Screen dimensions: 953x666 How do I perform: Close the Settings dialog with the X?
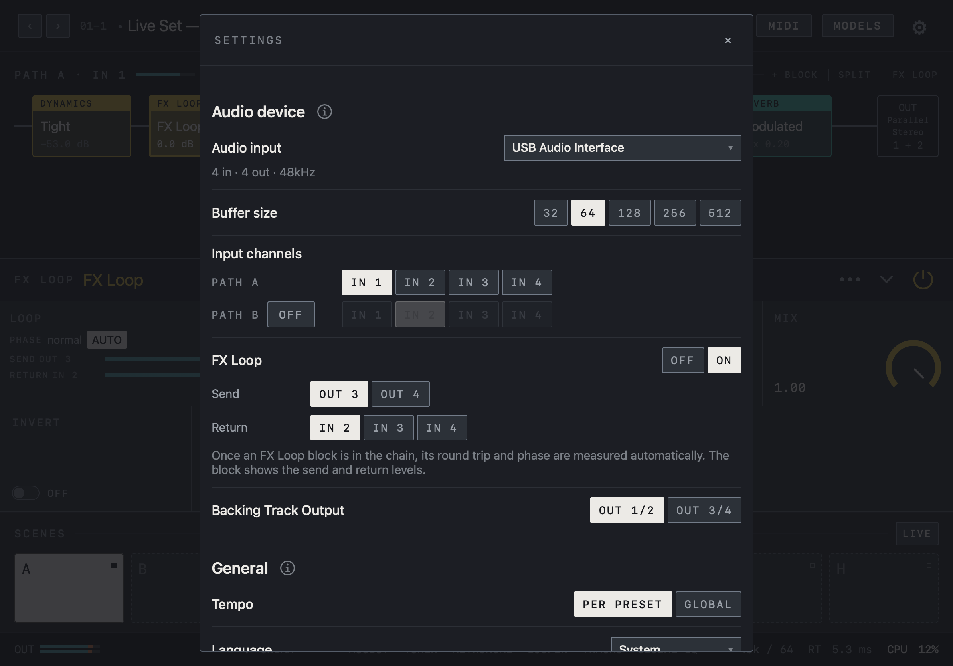click(728, 40)
